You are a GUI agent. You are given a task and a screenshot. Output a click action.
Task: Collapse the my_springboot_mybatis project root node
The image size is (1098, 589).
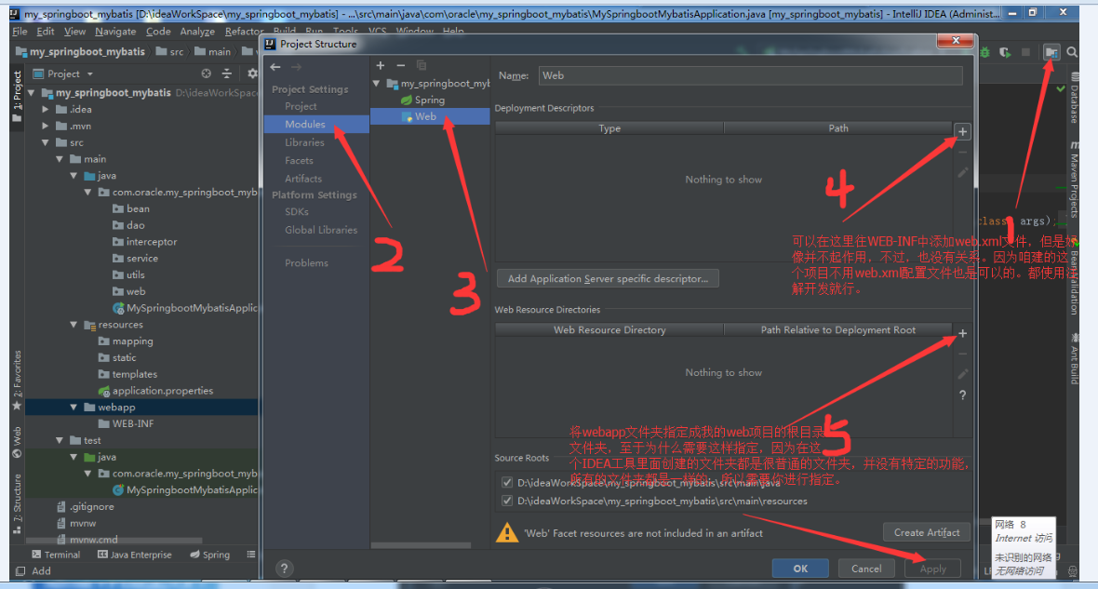pyautogui.click(x=31, y=92)
